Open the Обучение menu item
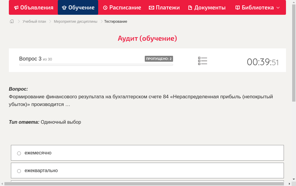 click(x=78, y=7)
